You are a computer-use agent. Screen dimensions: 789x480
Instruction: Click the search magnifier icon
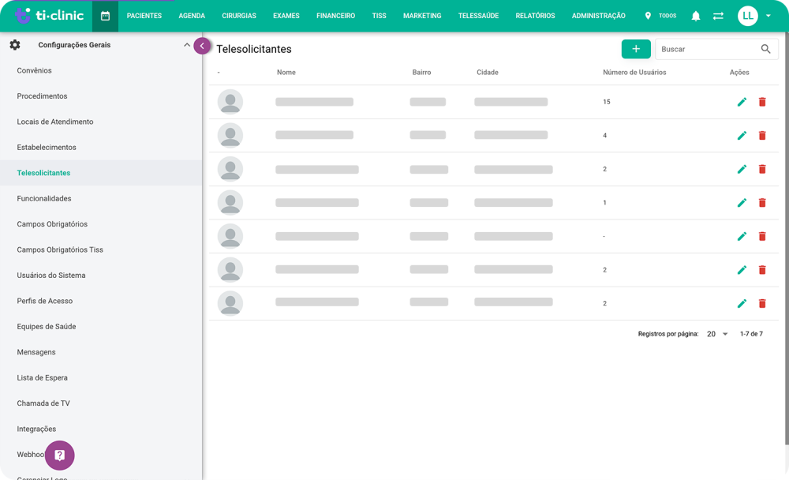(765, 49)
